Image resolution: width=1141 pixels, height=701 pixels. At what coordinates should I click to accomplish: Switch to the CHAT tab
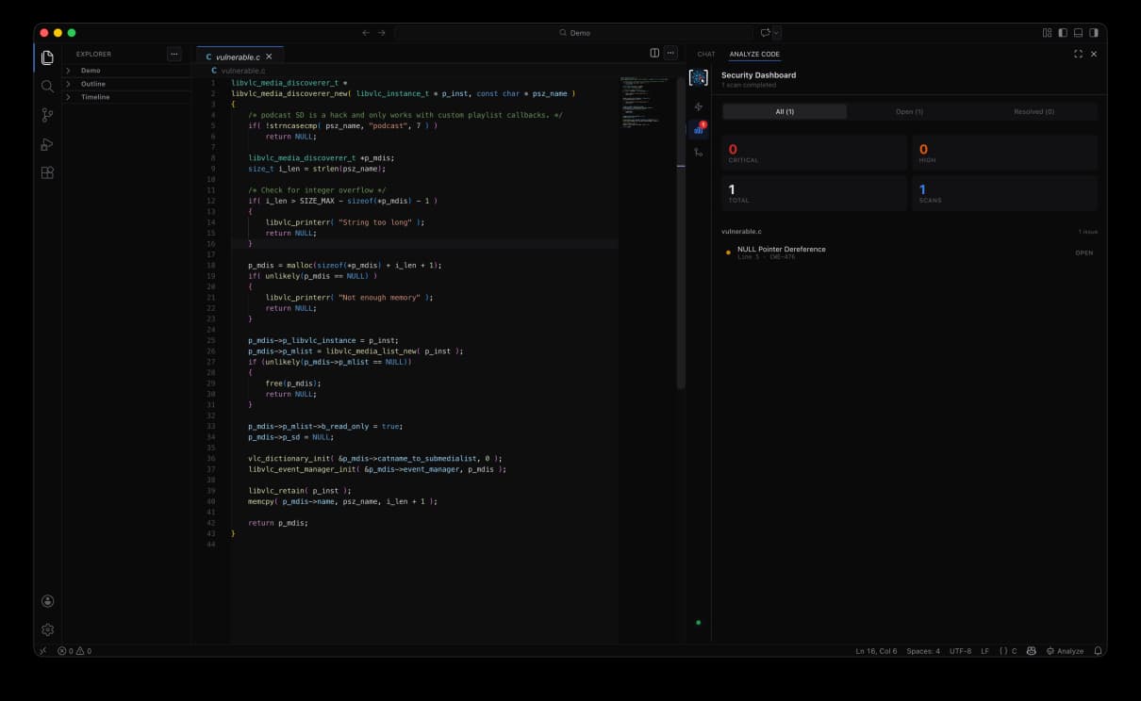point(705,55)
